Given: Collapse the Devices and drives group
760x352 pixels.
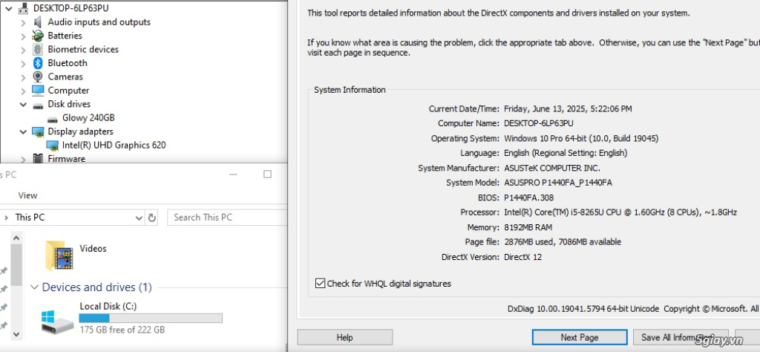Looking at the screenshot, I should click(x=34, y=287).
